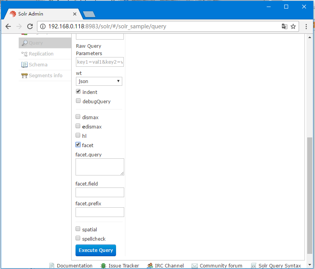Screen dimensions: 315x269
Task: Open the wt format dropdown
Action: pyautogui.click(x=99, y=81)
